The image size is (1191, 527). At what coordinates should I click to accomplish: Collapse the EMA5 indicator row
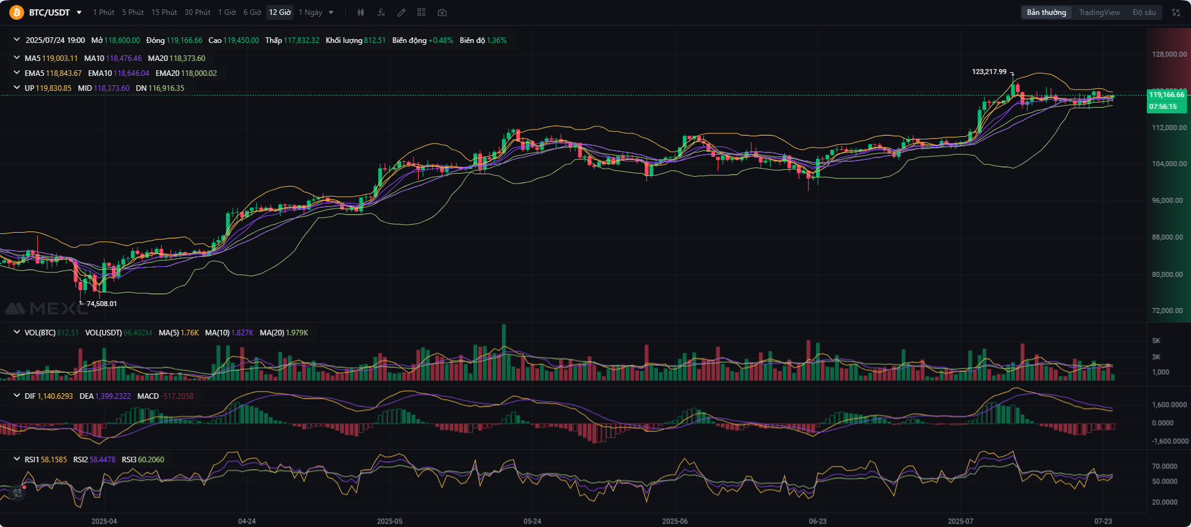tap(17, 73)
